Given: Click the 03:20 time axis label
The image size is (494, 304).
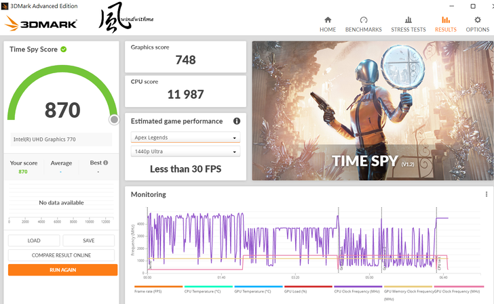Looking at the screenshot, I should click(295, 278).
